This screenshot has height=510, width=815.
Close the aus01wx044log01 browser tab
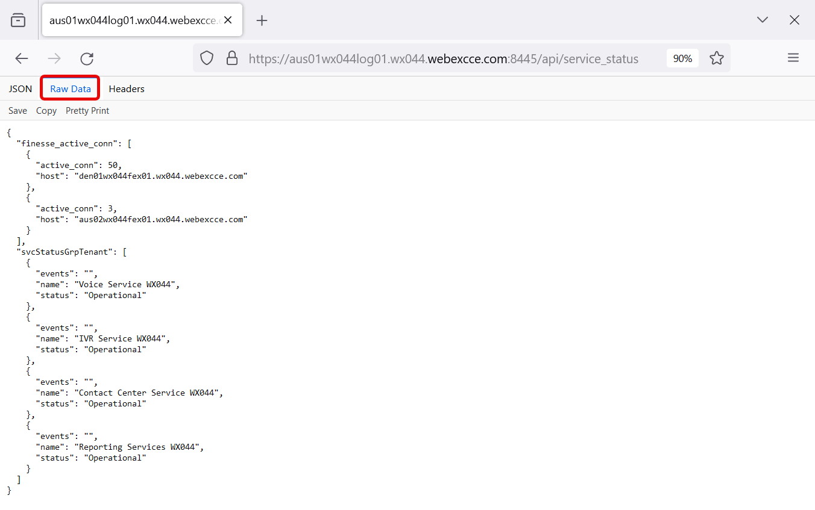coord(228,20)
